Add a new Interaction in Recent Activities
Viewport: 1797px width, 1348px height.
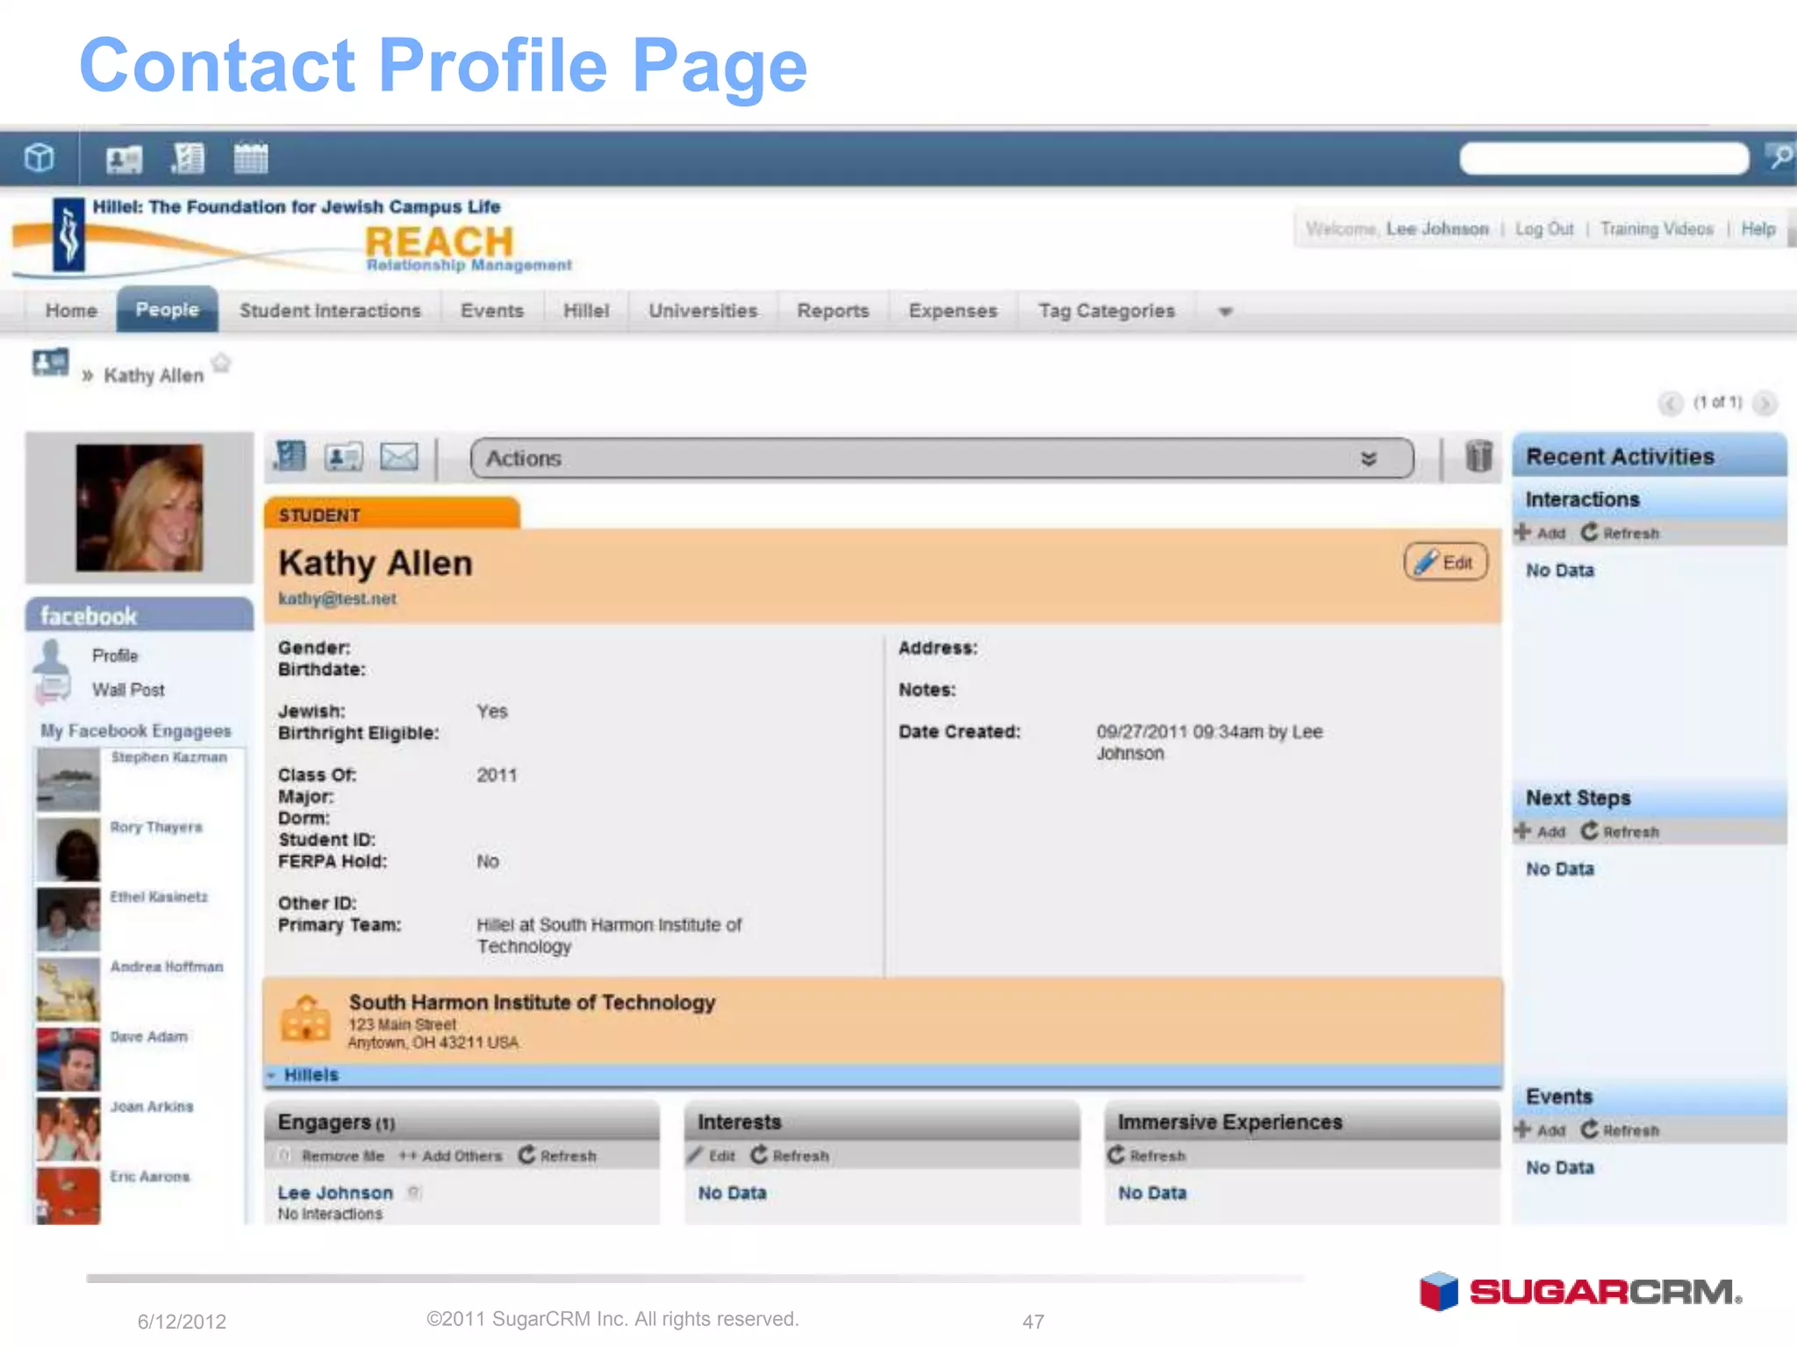tap(1540, 533)
